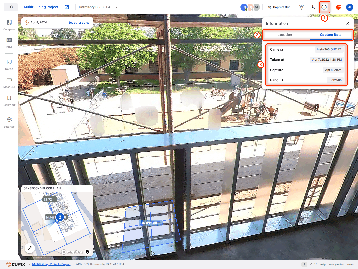Click the orange capture rocket icon

(339, 7)
